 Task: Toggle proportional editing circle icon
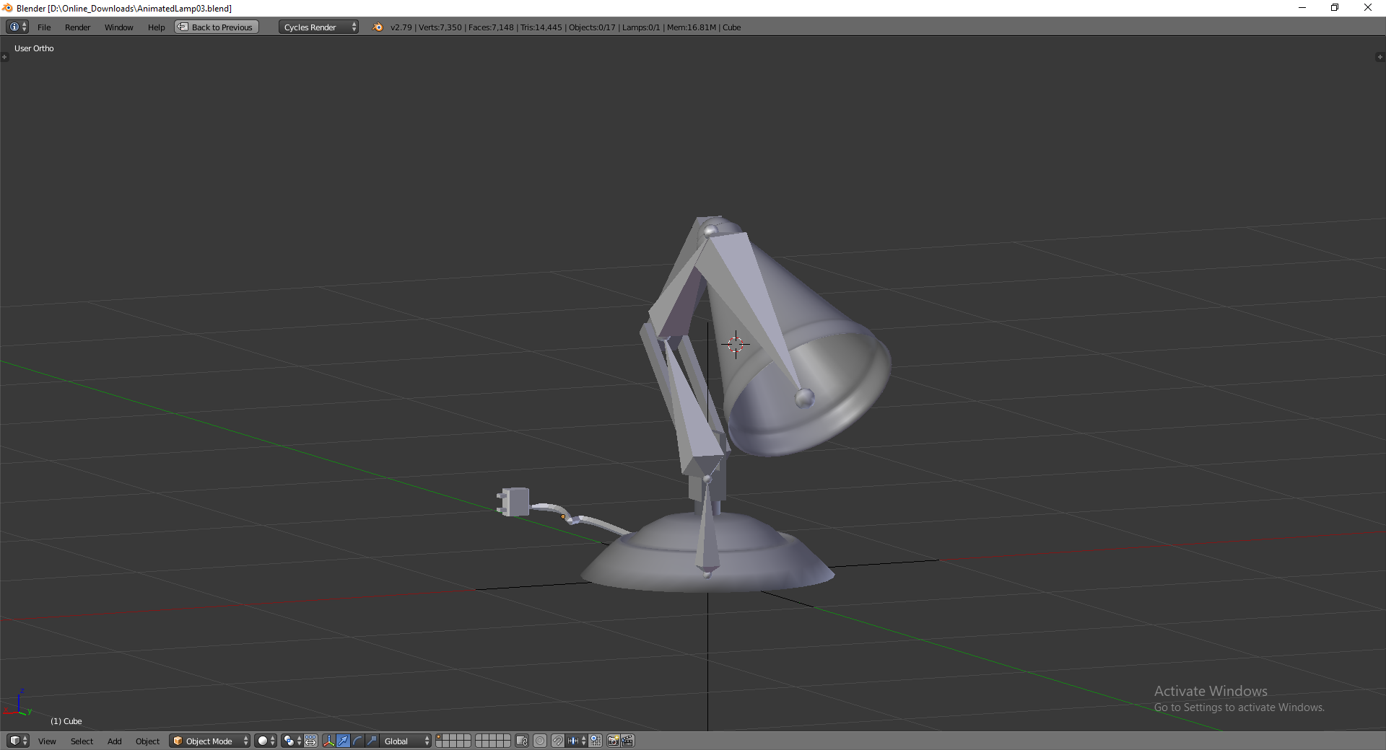pos(540,741)
